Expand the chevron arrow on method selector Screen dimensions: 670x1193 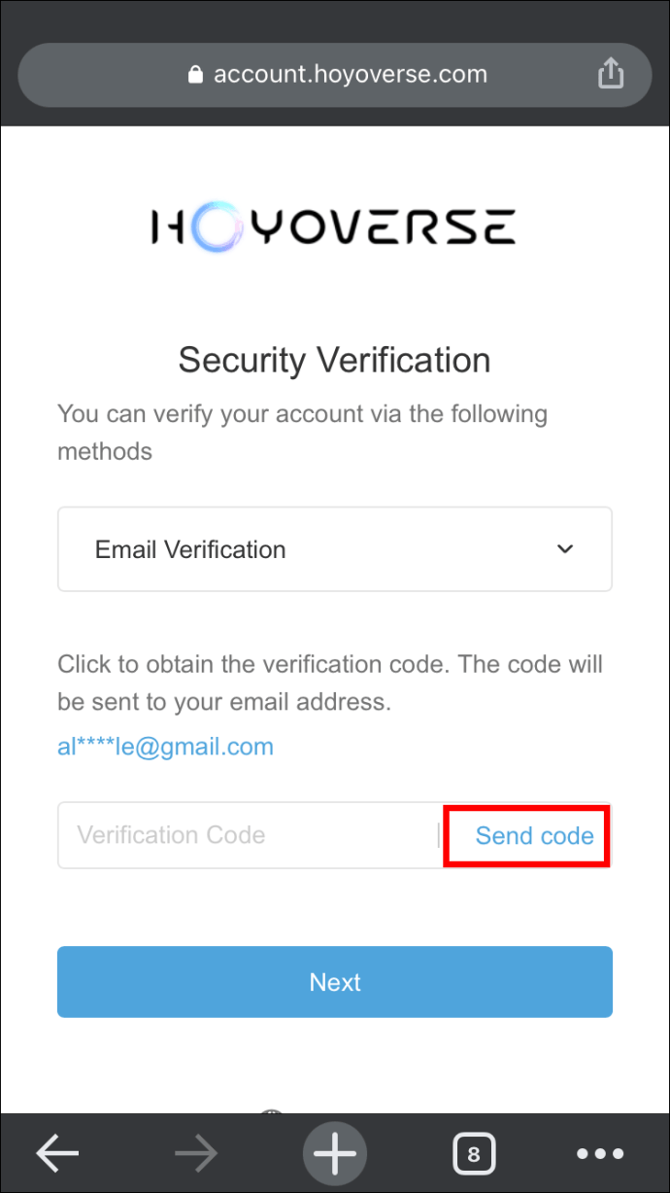[565, 549]
